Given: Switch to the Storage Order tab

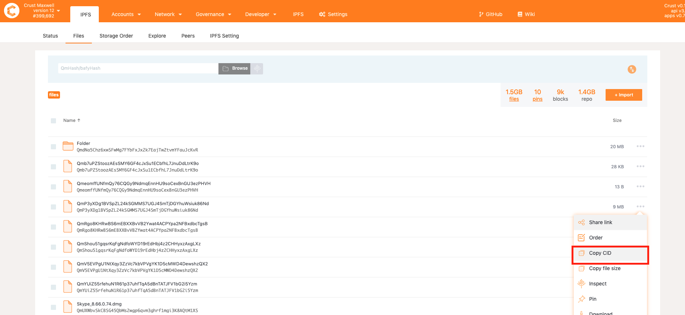Looking at the screenshot, I should tap(116, 36).
